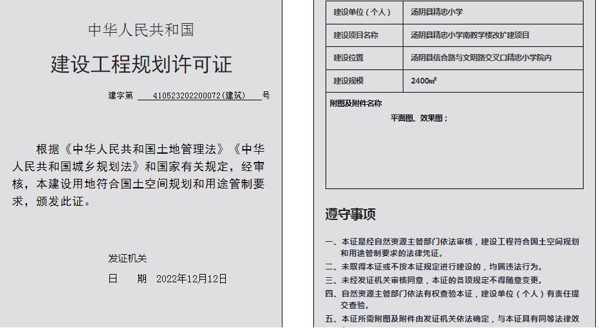Viewport: 599px width, 328px height.
Task: Click the first line of rule 四
Action: (452, 294)
